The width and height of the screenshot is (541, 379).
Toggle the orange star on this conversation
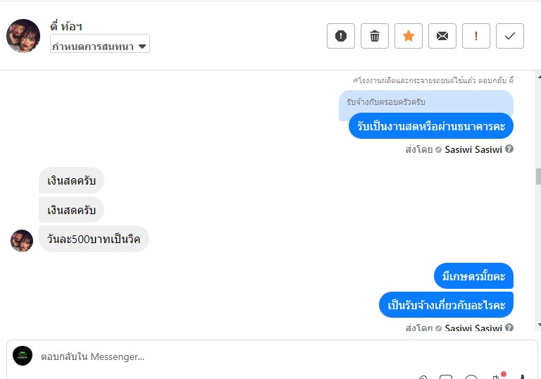409,36
